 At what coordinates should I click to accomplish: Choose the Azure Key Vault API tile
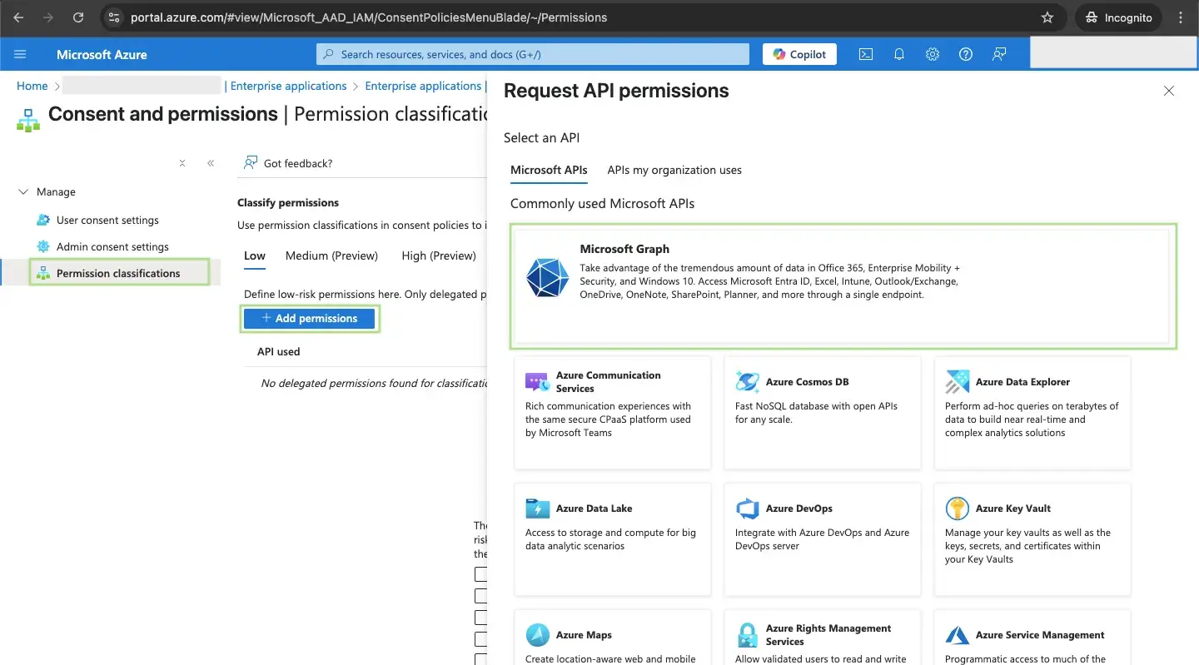(1032, 539)
